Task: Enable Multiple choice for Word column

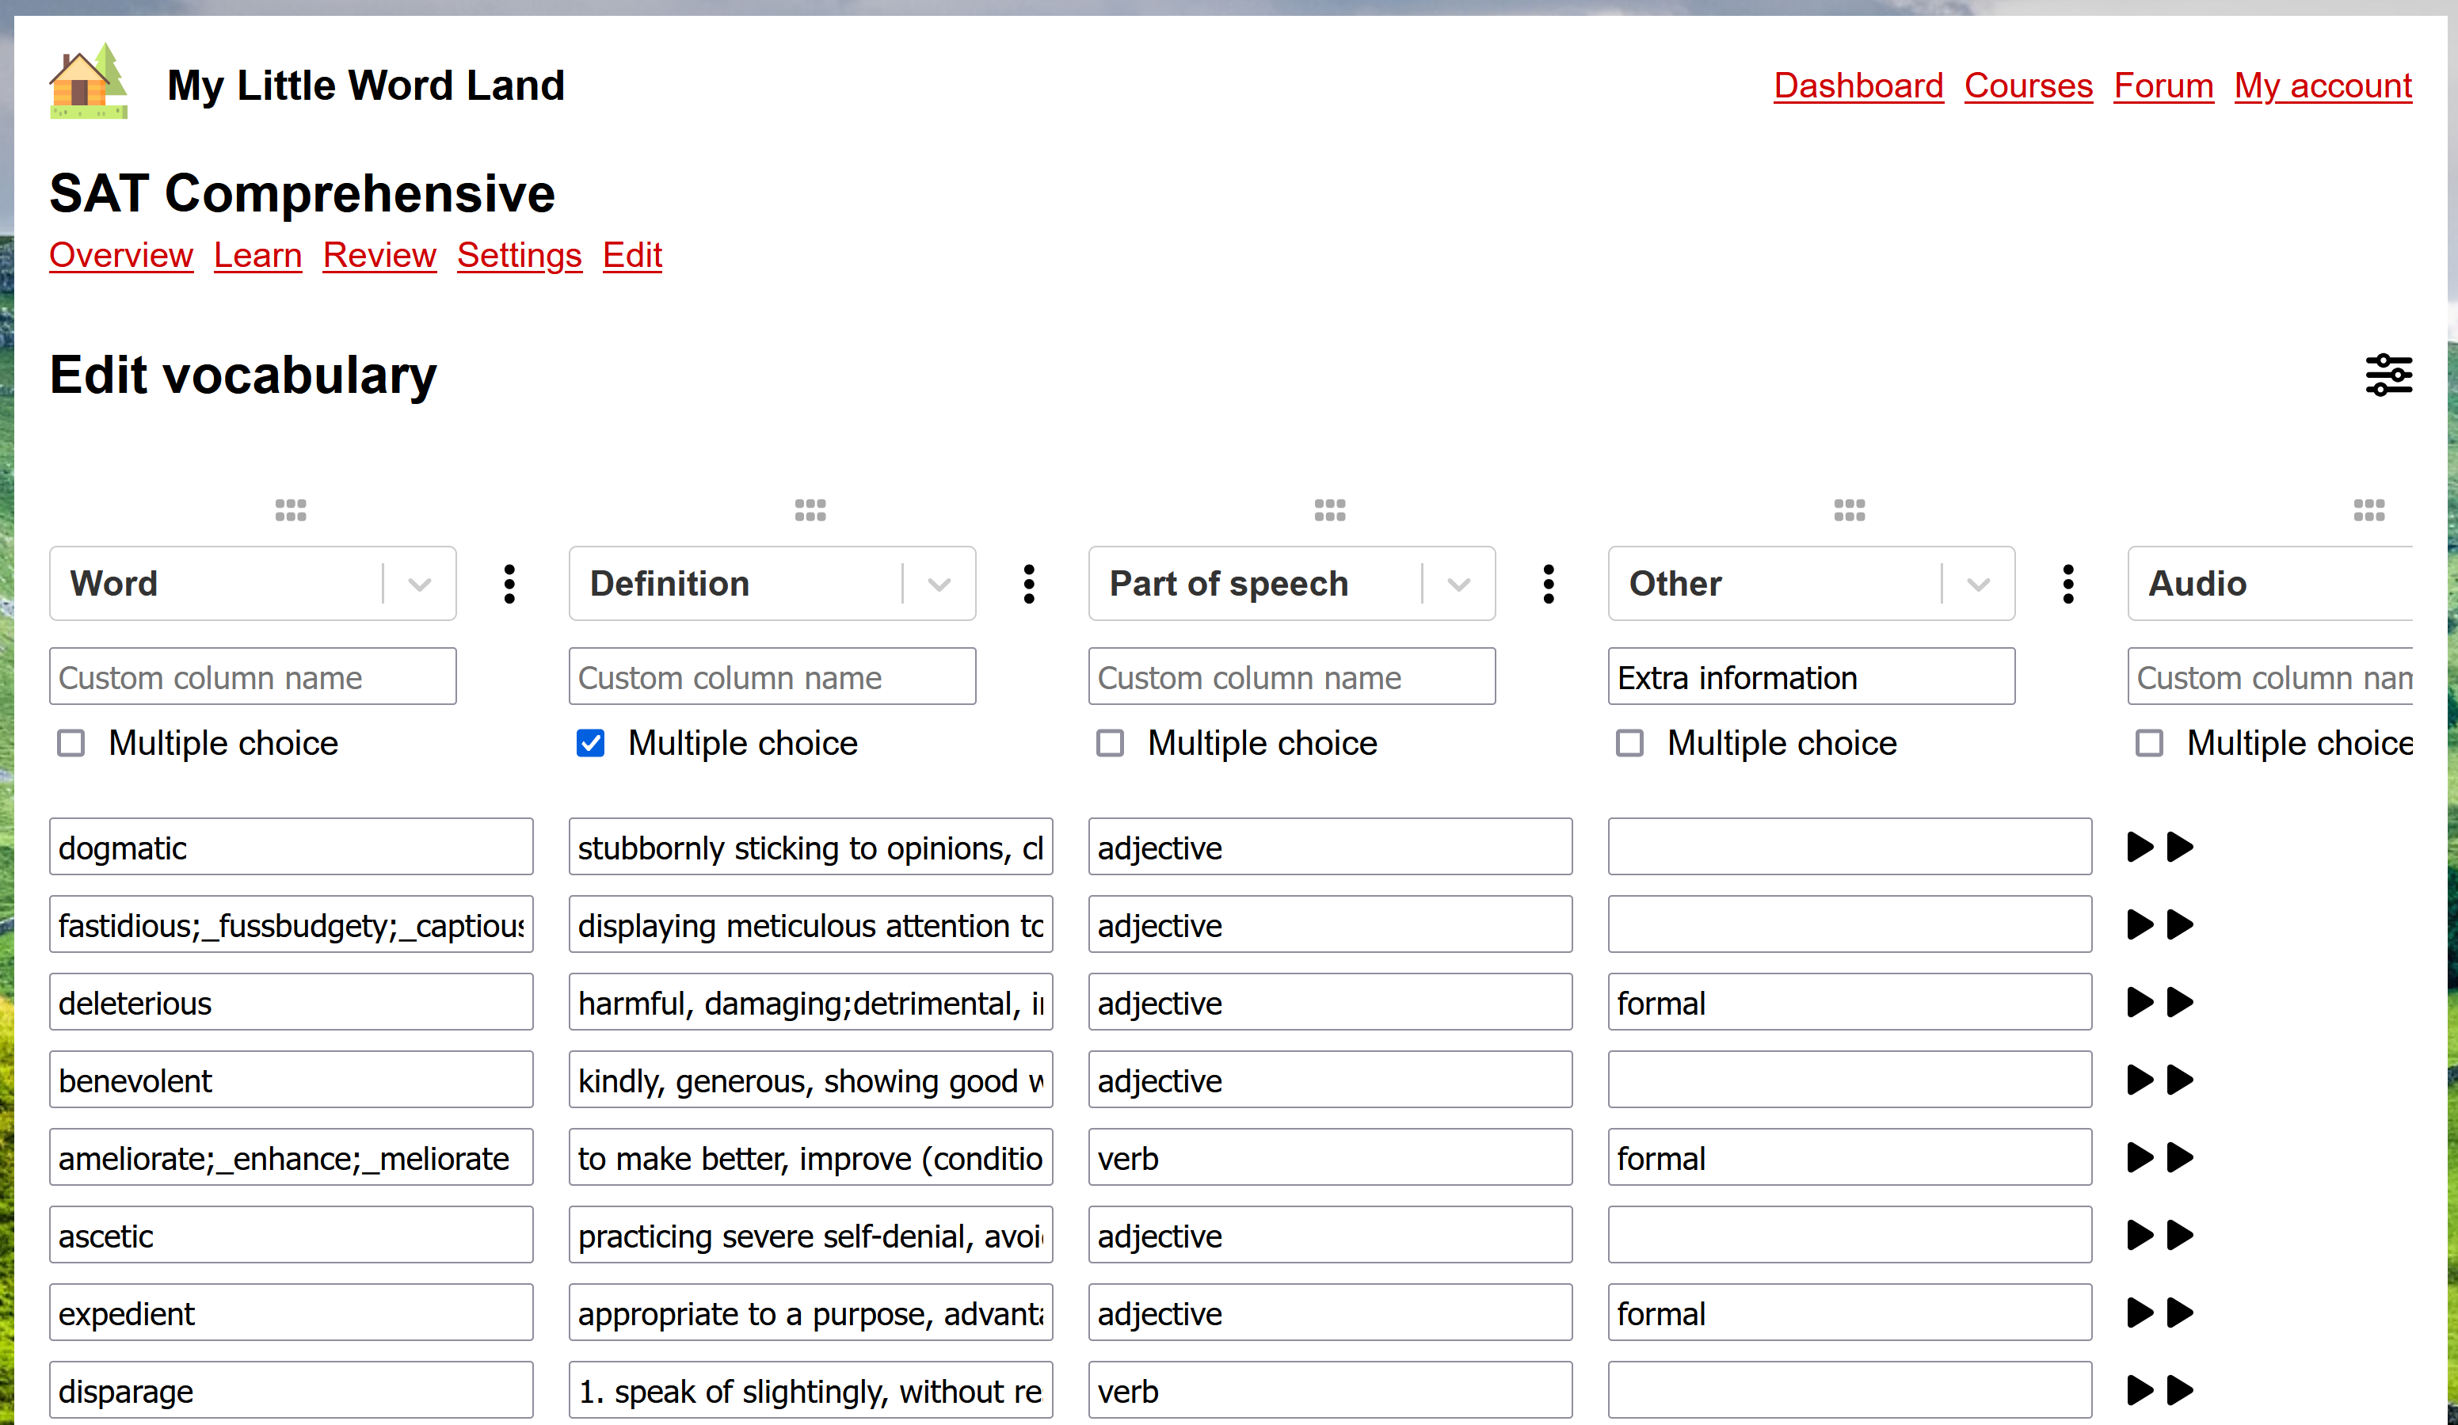Action: (x=71, y=743)
